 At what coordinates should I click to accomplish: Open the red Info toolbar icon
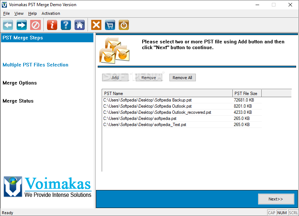pos(52,25)
